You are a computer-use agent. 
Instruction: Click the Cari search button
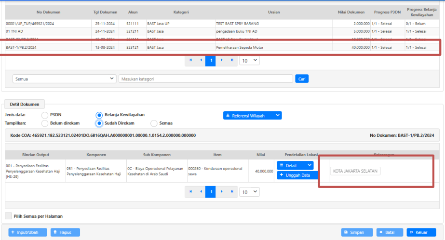302,79
